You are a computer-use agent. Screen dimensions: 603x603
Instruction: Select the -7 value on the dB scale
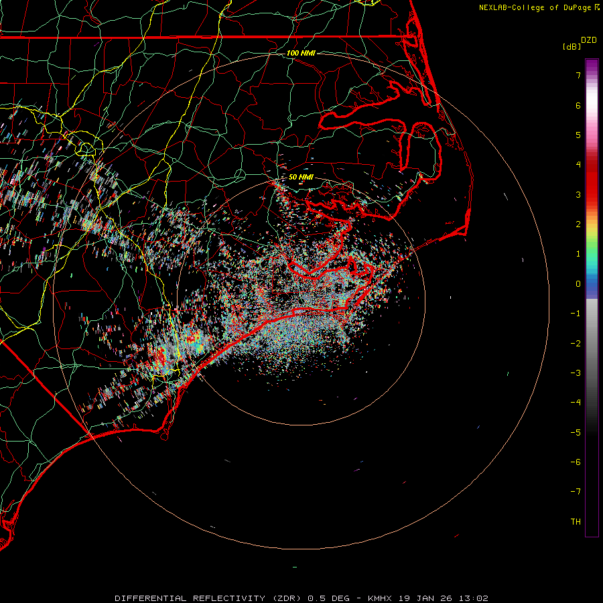(x=576, y=492)
